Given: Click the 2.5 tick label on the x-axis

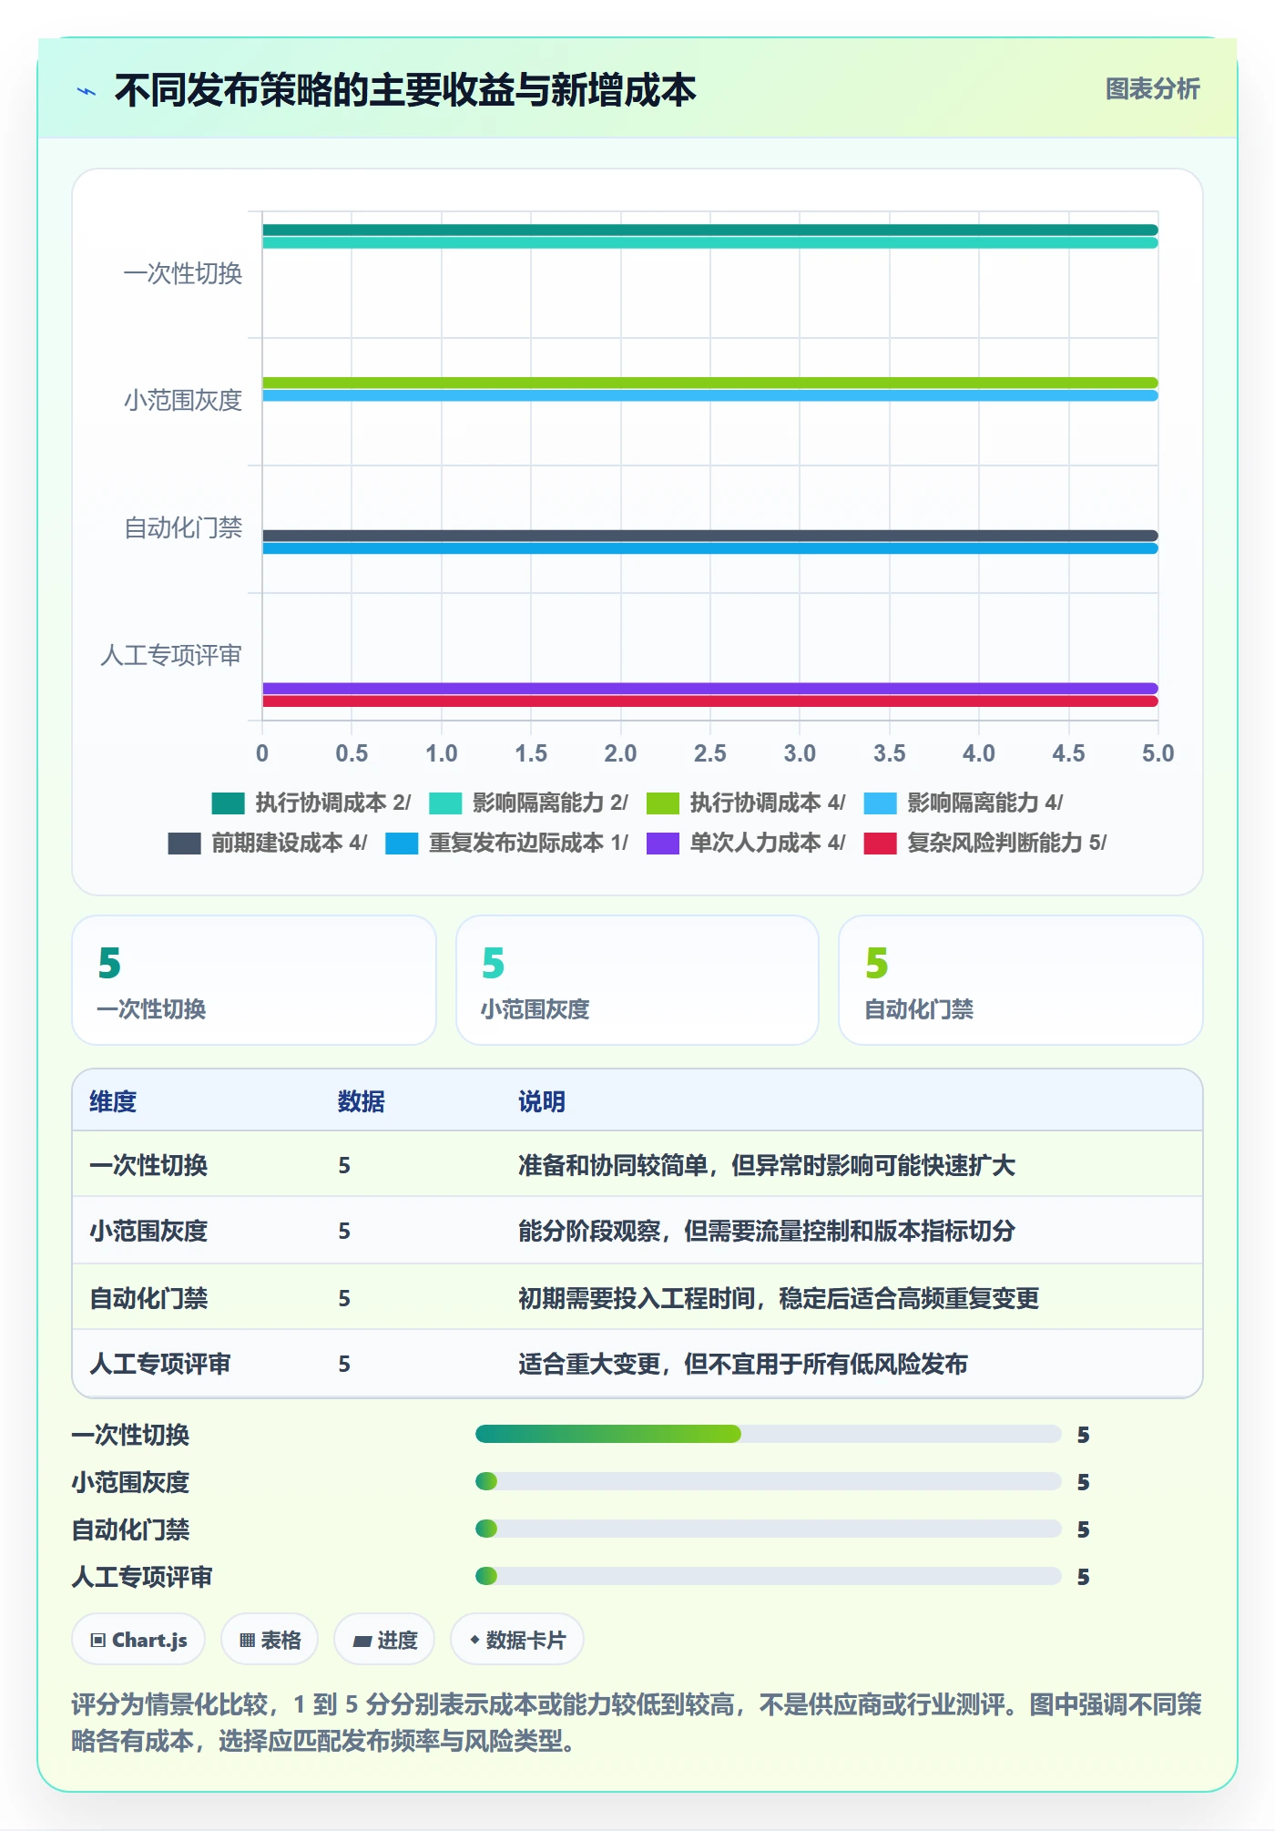Looking at the screenshot, I should pyautogui.click(x=710, y=753).
